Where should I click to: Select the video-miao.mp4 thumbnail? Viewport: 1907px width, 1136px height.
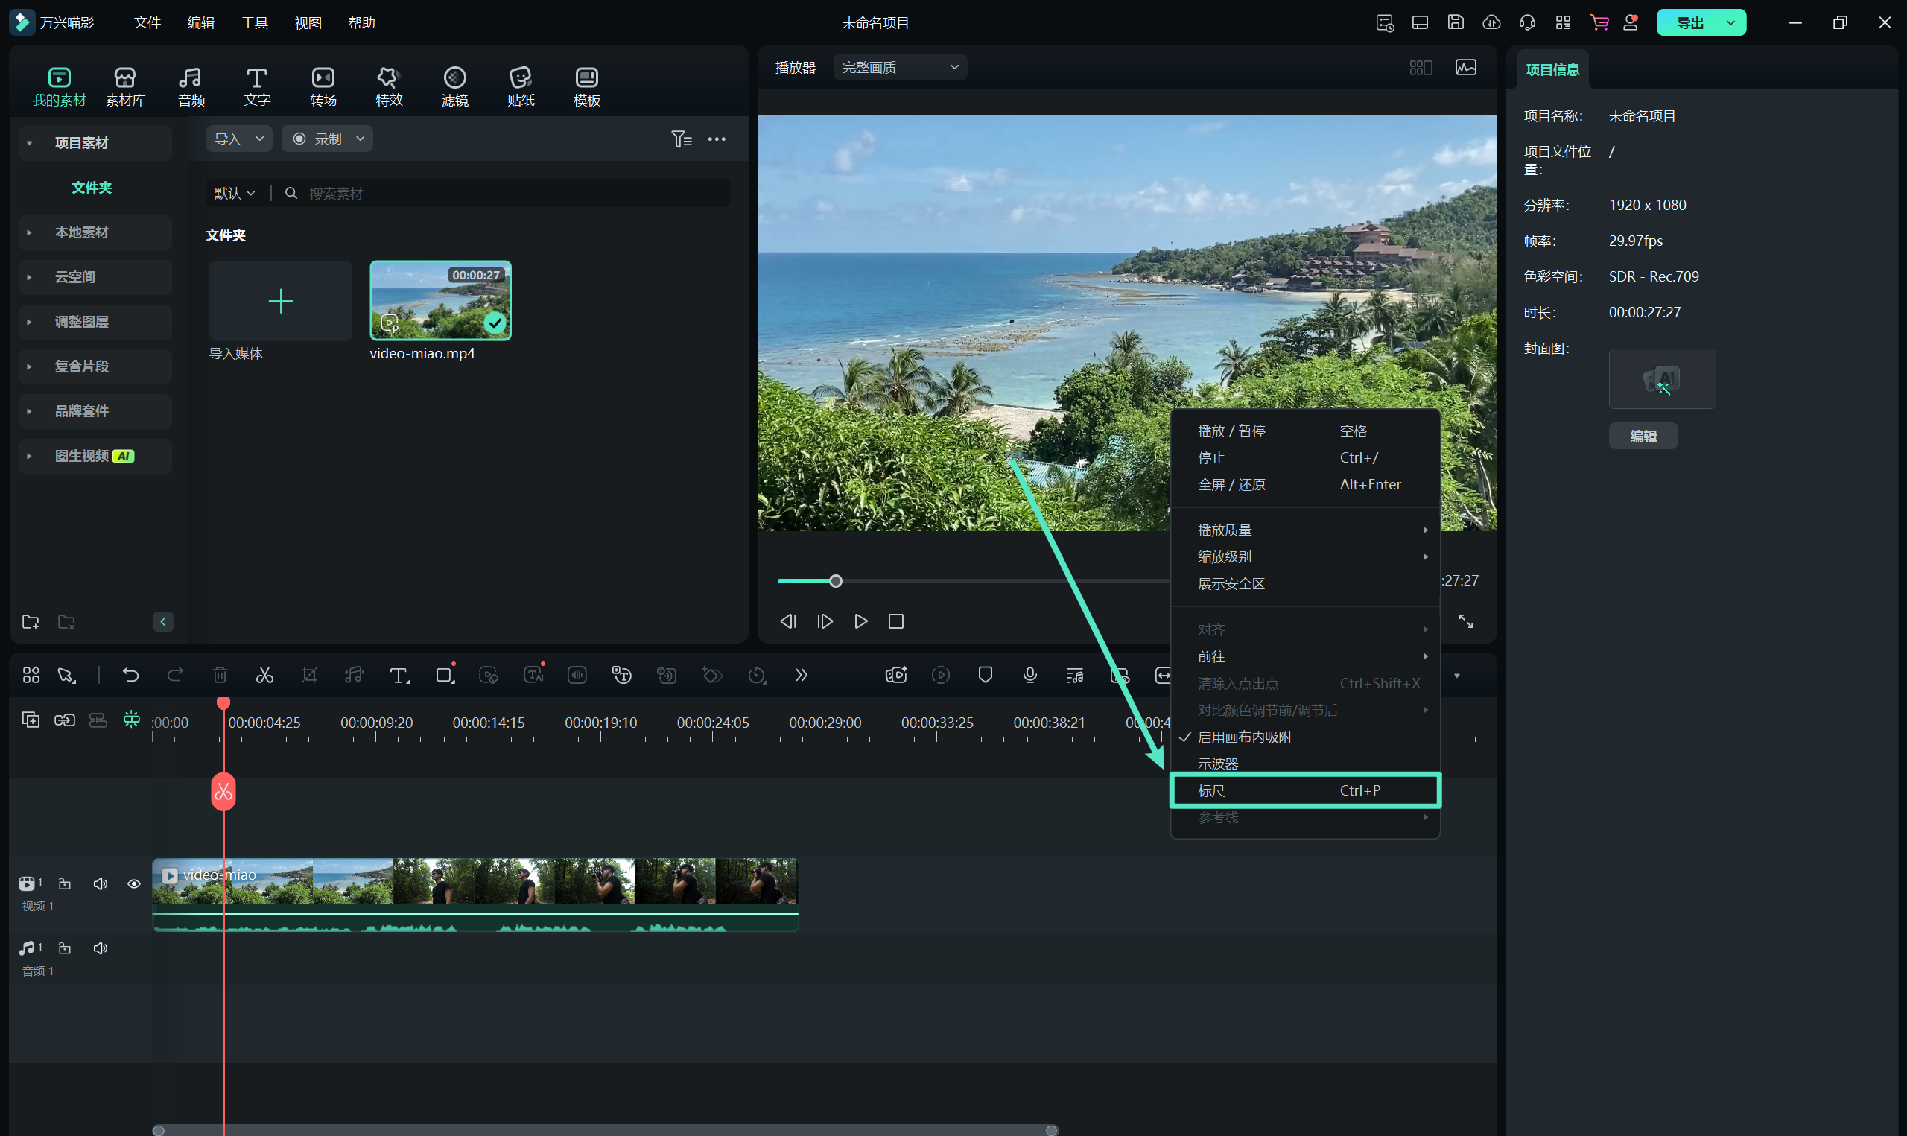440,301
